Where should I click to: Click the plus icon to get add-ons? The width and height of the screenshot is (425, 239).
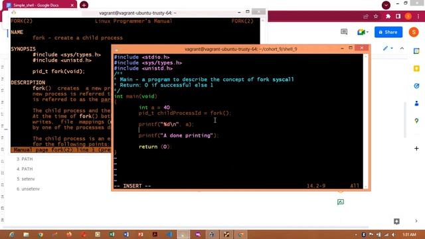pos(416,148)
